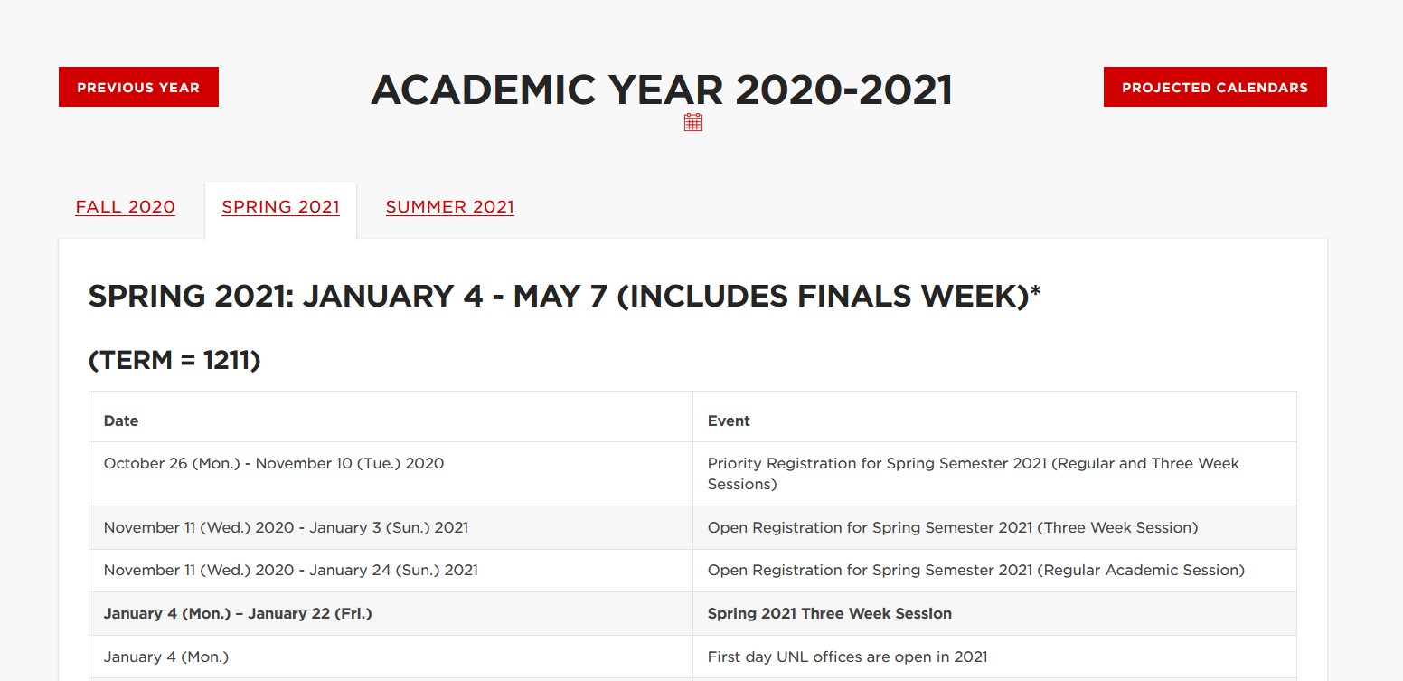This screenshot has width=1403, height=681.
Task: Select the November 11 - January 3 date cell
Action: point(286,527)
